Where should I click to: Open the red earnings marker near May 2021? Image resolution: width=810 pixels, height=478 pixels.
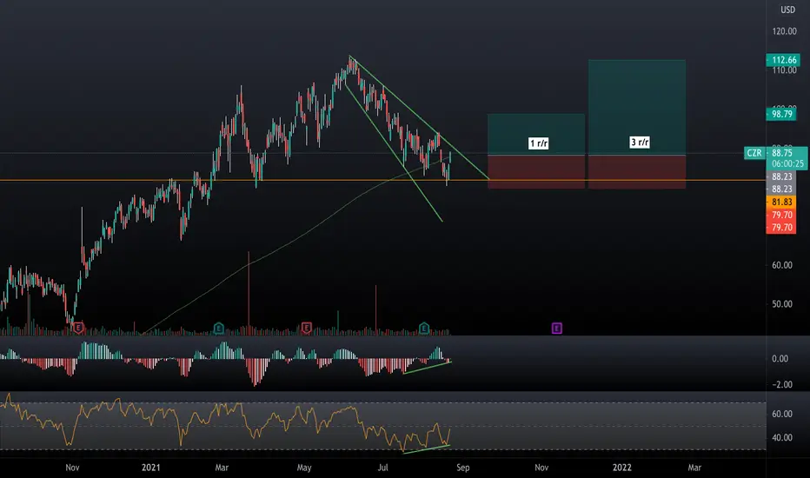tap(306, 328)
